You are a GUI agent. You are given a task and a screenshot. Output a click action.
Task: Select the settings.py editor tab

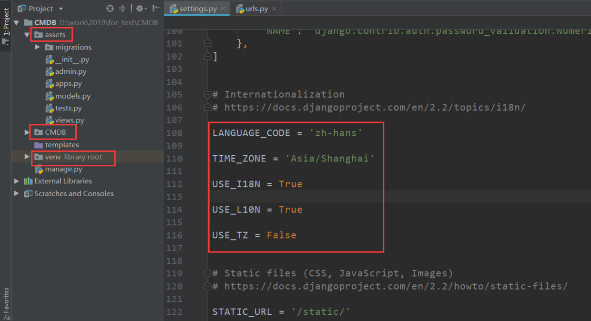point(197,9)
